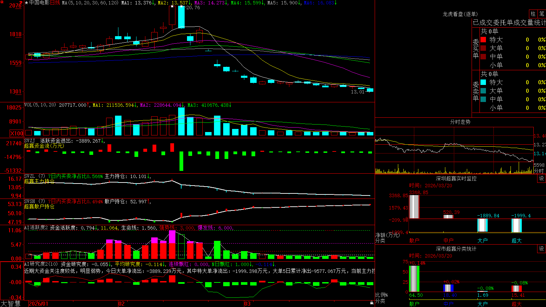
Task: Click the blue 中户 18.40 percentage bar
Action: pos(448,288)
